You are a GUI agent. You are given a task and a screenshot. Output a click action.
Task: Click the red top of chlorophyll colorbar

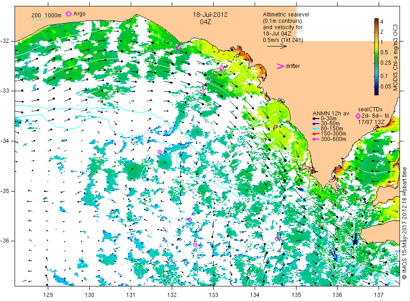pyautogui.click(x=376, y=21)
